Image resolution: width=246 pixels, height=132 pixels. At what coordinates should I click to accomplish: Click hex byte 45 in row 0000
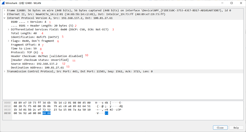pyautogui.click(x=84, y=103)
